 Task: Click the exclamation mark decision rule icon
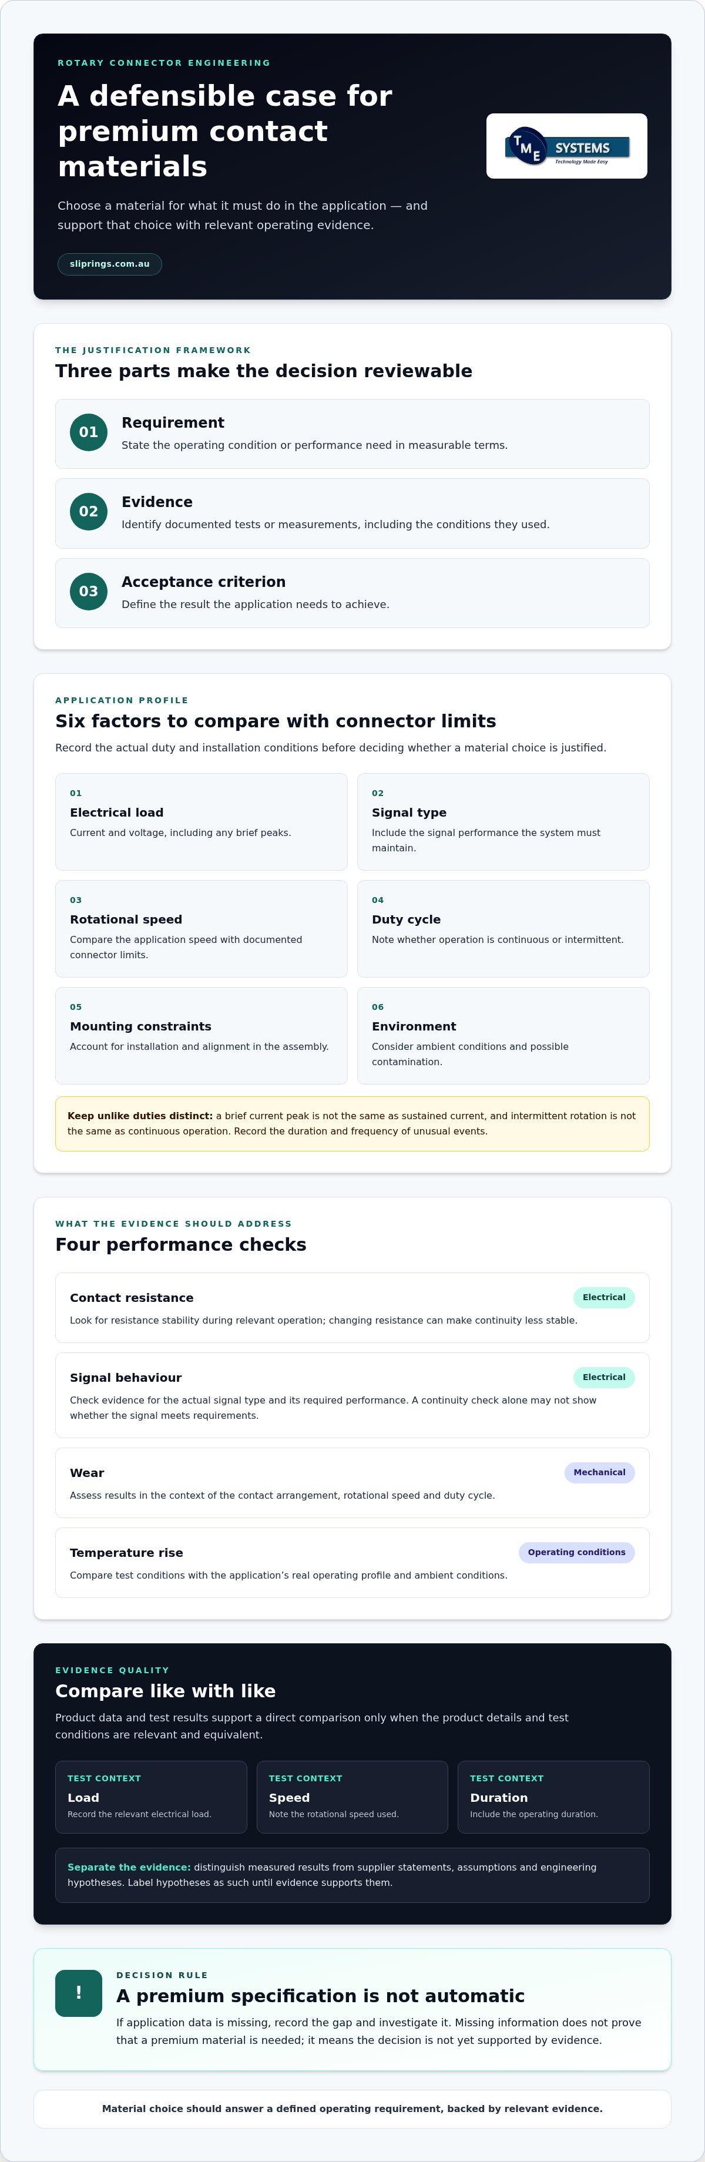pos(79,1992)
